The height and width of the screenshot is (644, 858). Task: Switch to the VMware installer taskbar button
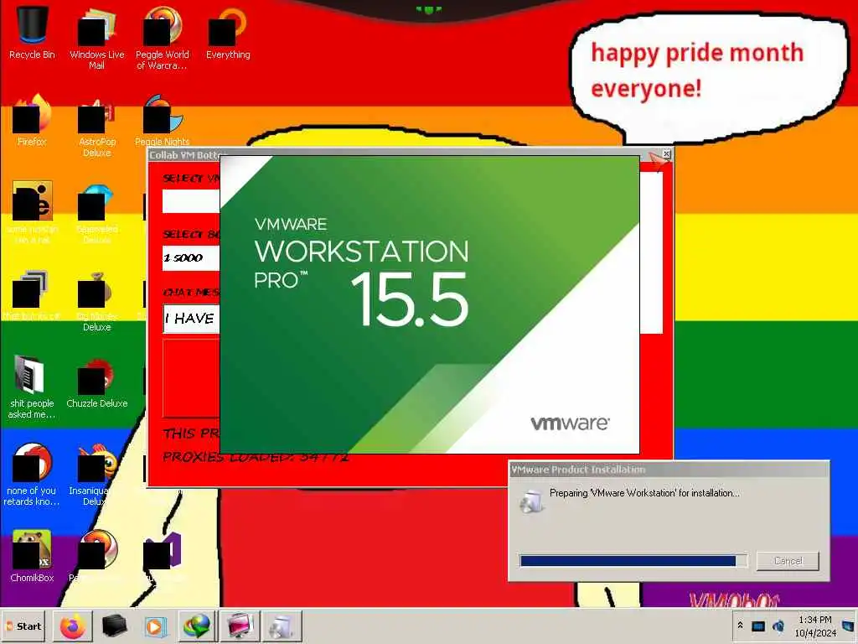click(282, 626)
